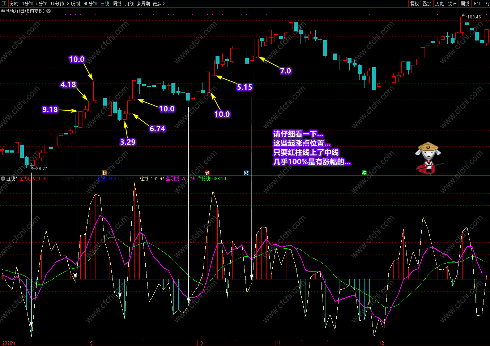Toggle the side panel icon at top-left
This screenshot has width=490, height=346.
4,4
